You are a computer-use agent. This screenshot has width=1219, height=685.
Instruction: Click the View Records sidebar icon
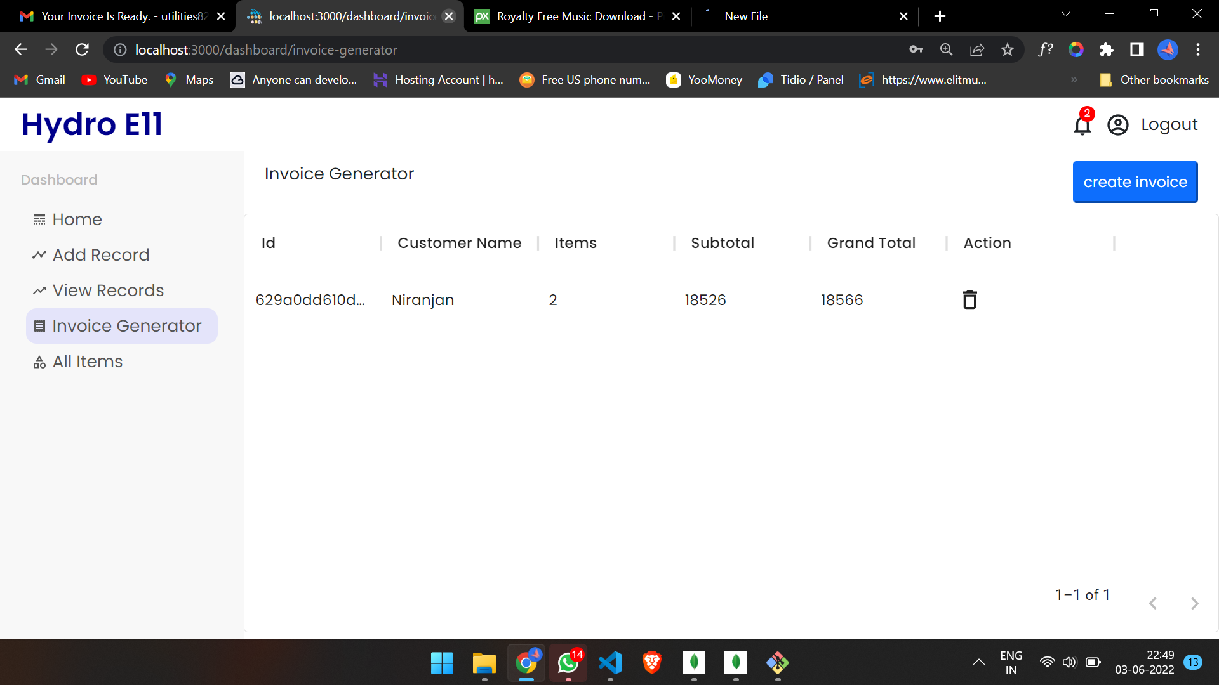(x=40, y=290)
